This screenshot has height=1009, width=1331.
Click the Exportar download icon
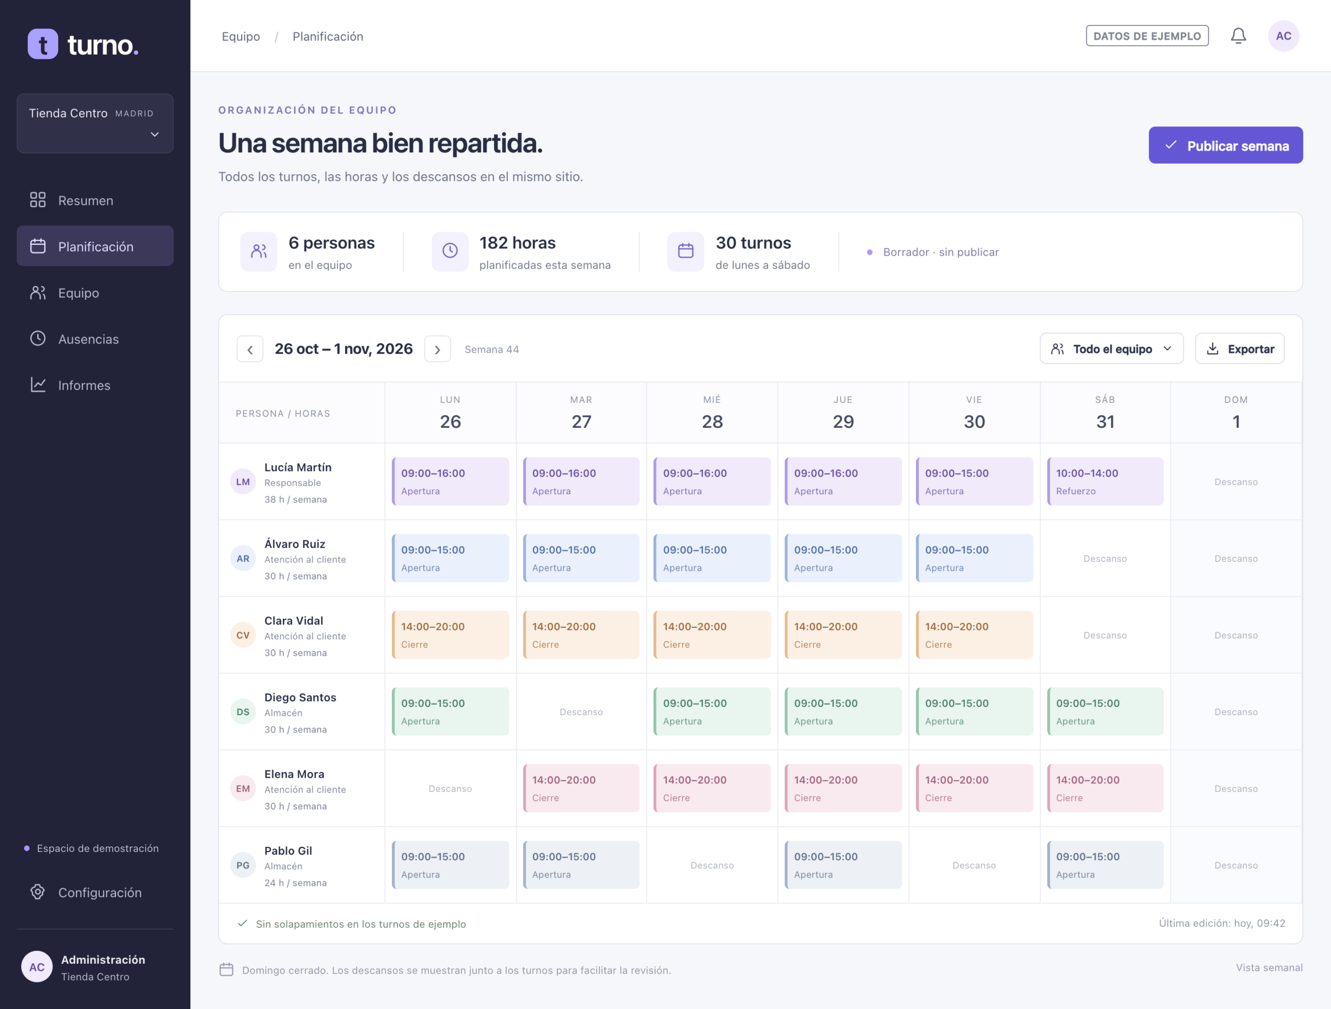[x=1213, y=349]
